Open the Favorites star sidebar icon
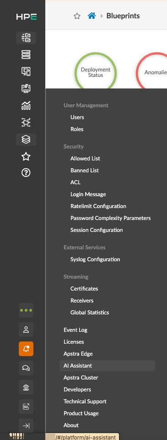Viewport: 167px width, 440px height. point(26,157)
